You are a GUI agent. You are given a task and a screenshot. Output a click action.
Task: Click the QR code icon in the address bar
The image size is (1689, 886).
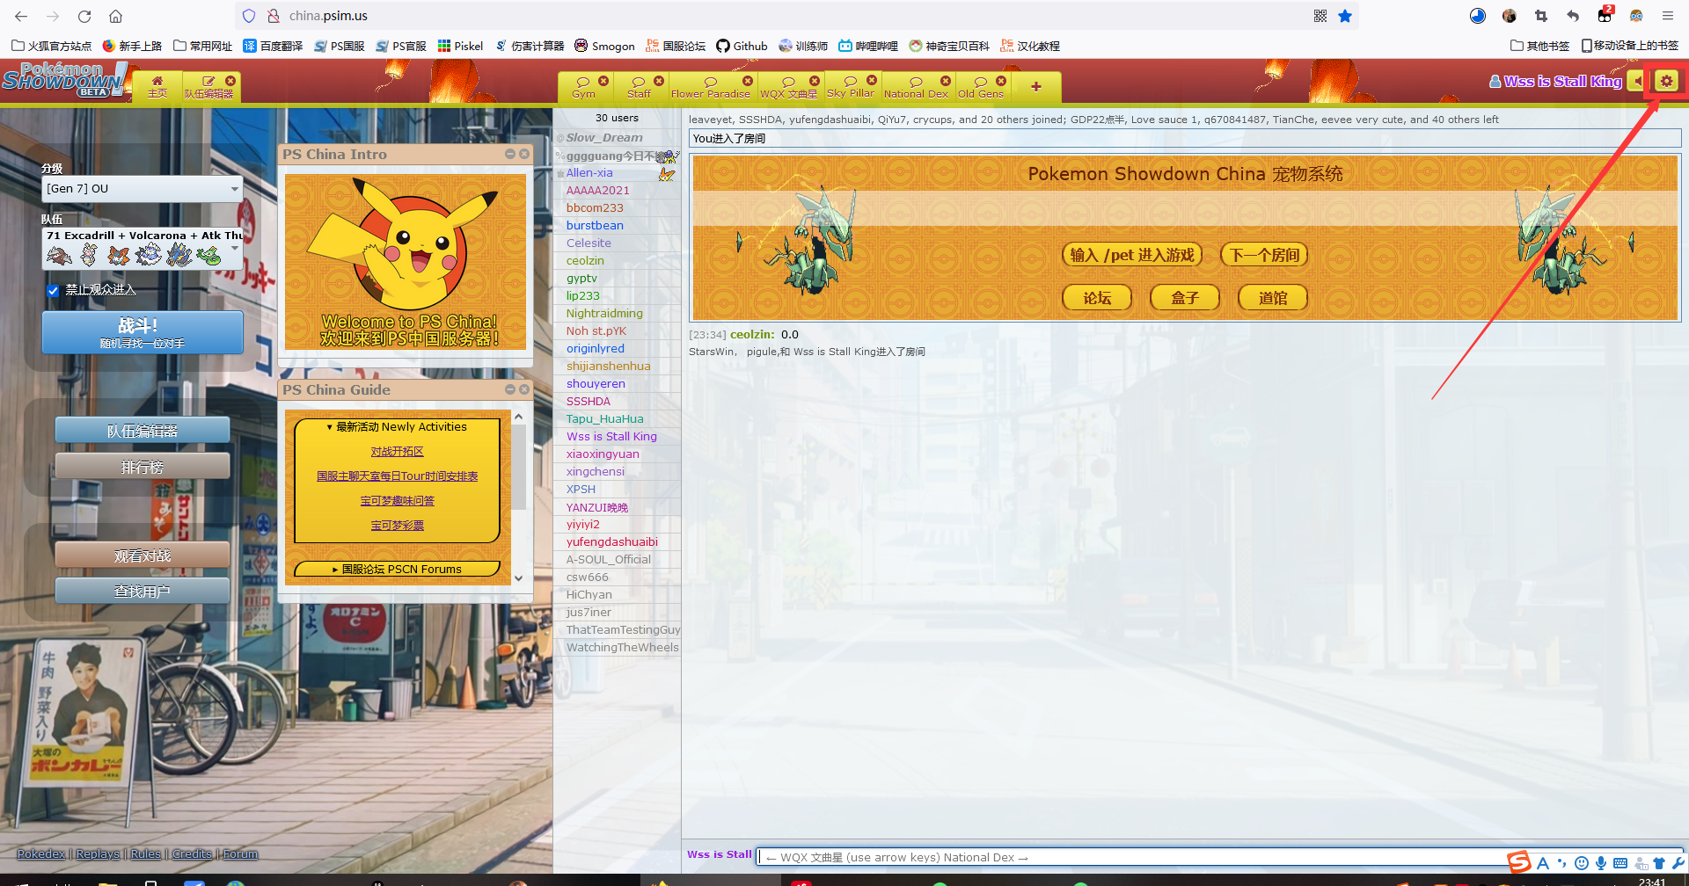click(1320, 16)
